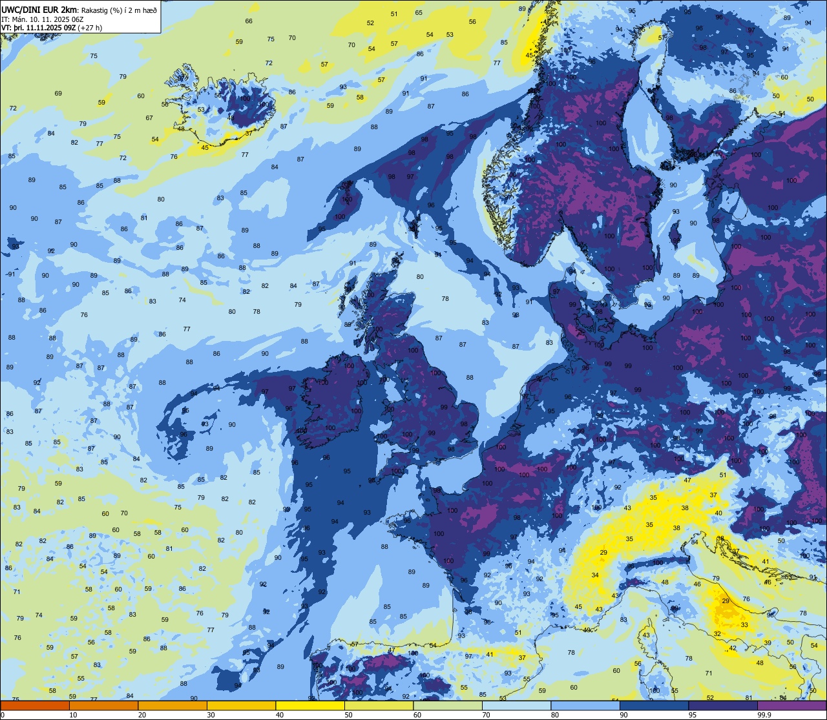Select the 90–95 dark blue legend swatch
The width and height of the screenshot is (827, 720).
(654, 705)
